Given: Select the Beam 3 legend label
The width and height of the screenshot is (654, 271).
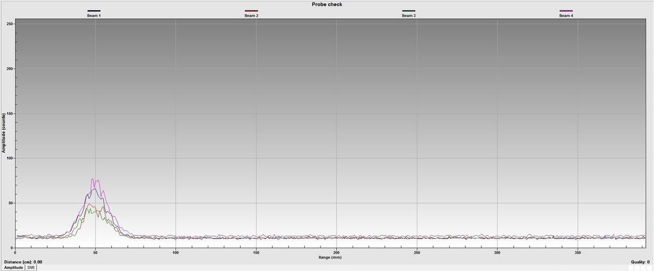Looking at the screenshot, I should pos(408,16).
